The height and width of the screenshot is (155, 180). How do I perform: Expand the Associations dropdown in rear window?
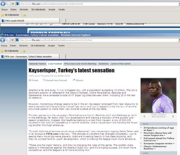136,24
